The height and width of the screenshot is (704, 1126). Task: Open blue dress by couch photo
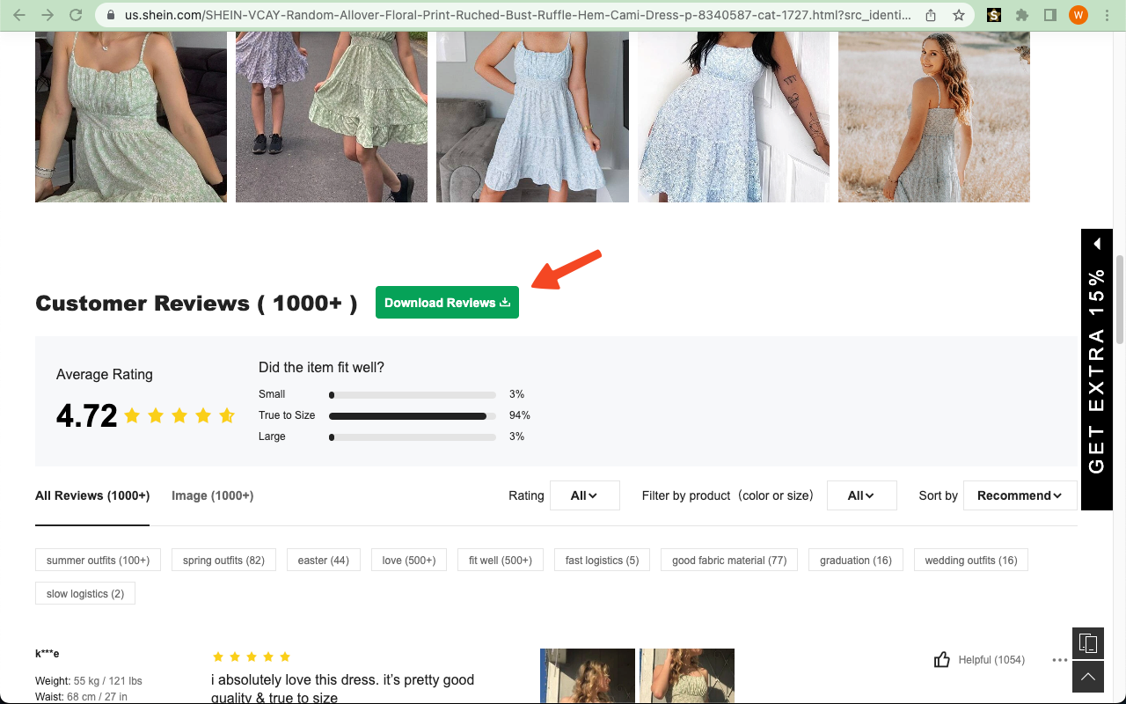532,117
